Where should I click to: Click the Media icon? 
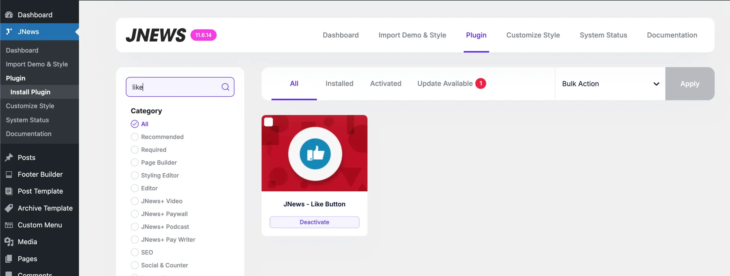click(x=9, y=242)
